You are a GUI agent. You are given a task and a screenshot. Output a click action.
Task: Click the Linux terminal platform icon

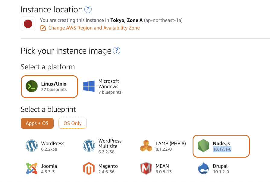pyautogui.click(x=32, y=86)
